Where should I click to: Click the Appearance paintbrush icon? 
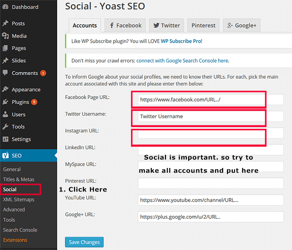pyautogui.click(x=5, y=89)
